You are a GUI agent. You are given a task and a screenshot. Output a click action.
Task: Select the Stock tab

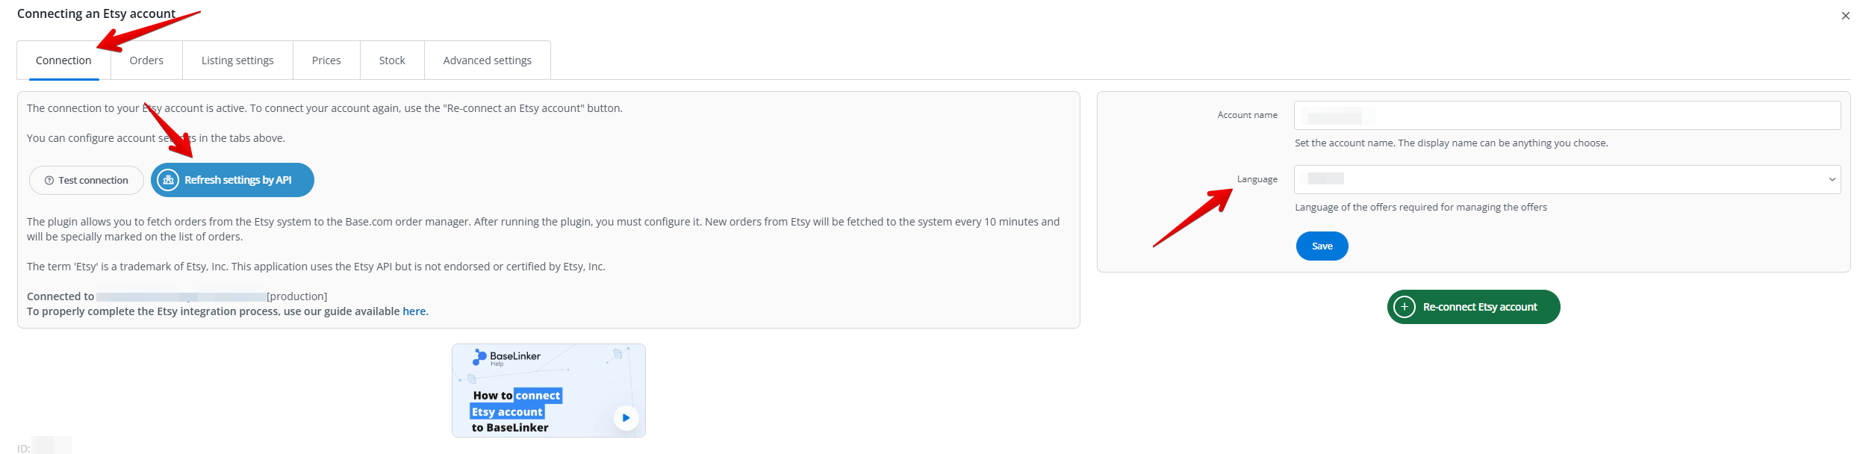tap(392, 60)
